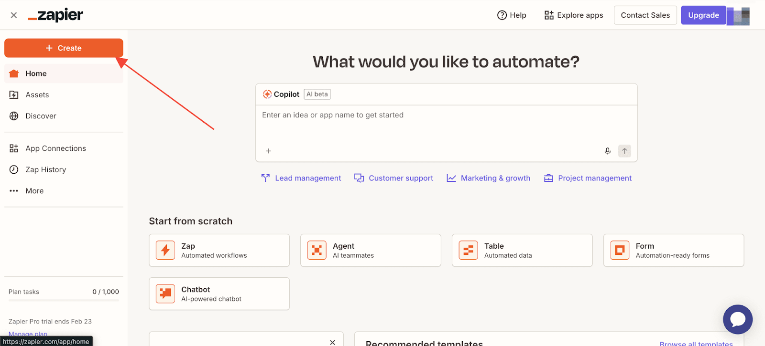
Task: Click the Upgrade button
Action: [703, 15]
